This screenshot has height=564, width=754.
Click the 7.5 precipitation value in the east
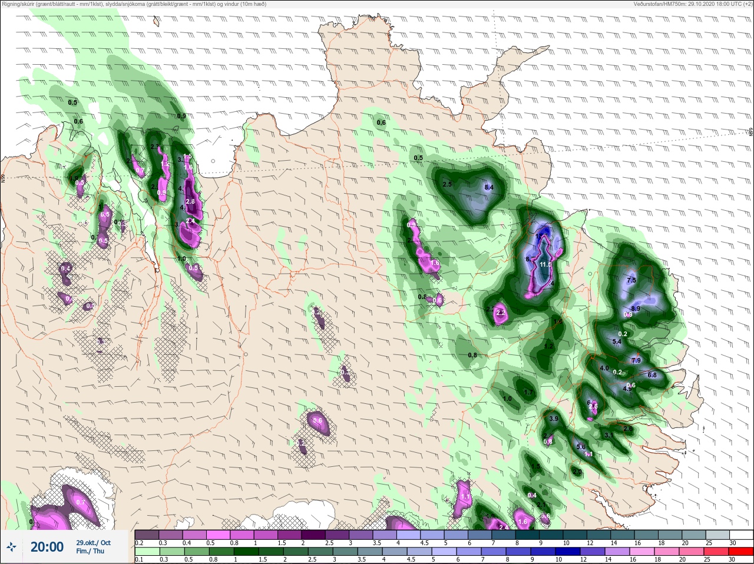pyautogui.click(x=631, y=280)
